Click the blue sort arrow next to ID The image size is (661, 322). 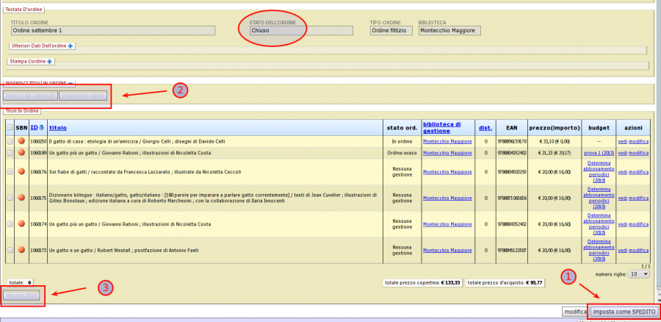[x=43, y=128]
